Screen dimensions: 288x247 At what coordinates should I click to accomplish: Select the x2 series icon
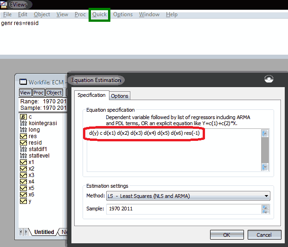(23, 169)
